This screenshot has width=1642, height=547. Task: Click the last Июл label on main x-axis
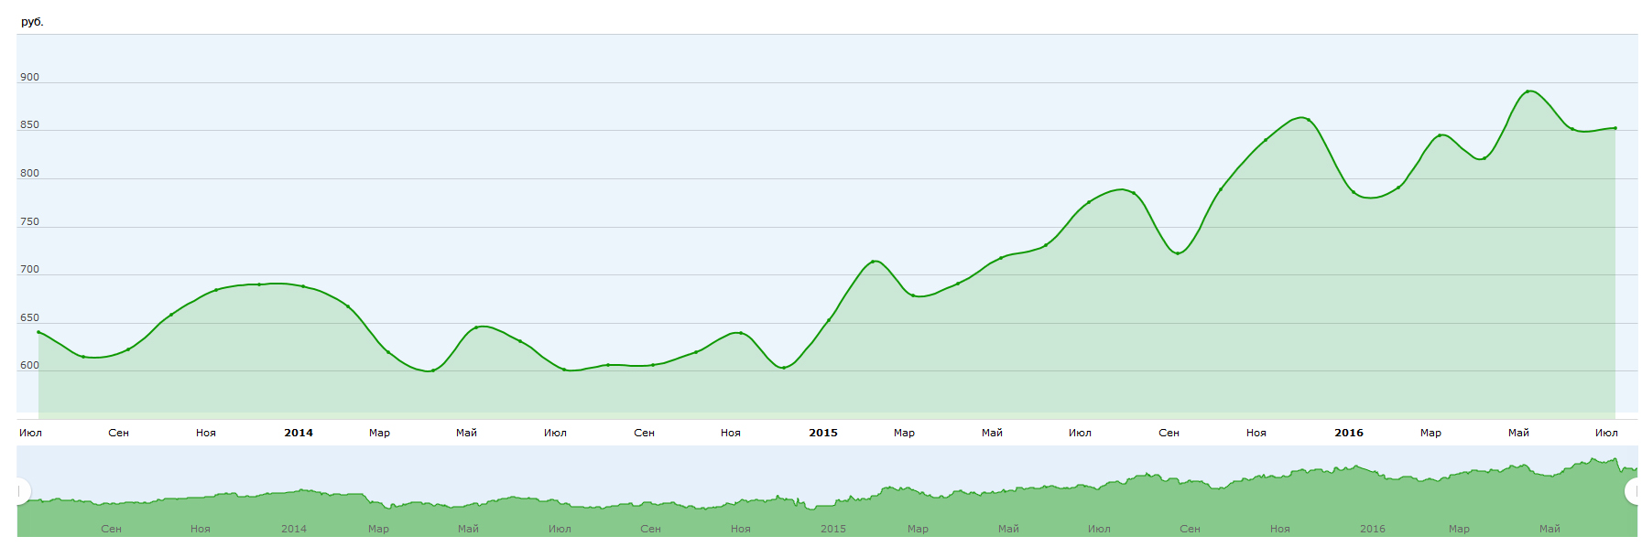[x=1606, y=433]
